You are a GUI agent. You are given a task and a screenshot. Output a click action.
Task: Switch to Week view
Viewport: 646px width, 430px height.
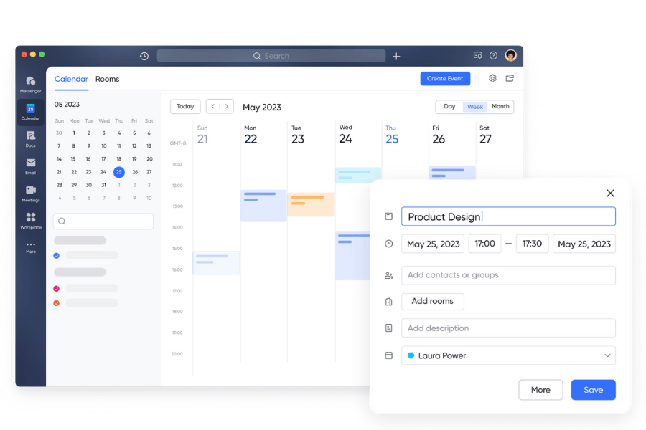(475, 106)
